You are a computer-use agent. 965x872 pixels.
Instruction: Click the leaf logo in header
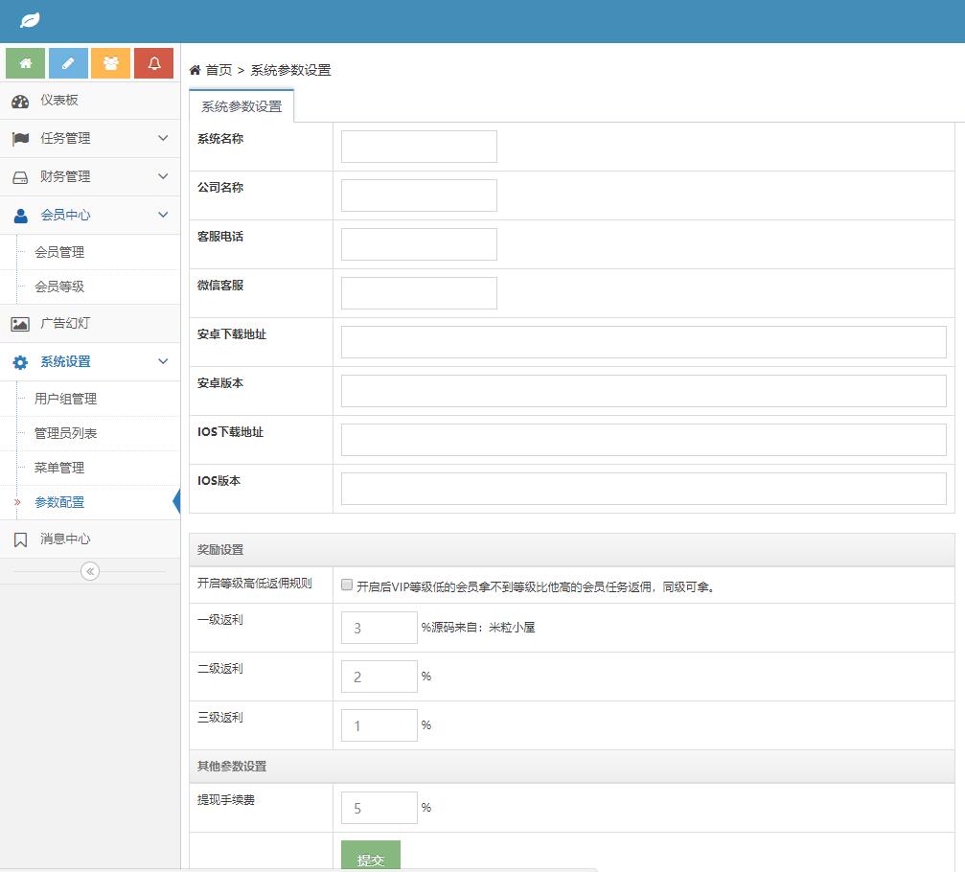click(x=31, y=20)
